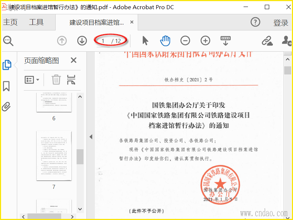The image size is (293, 220).
Task: Click the document number 铁办档史〔2021〕2号
Action: pyautogui.click(x=188, y=80)
